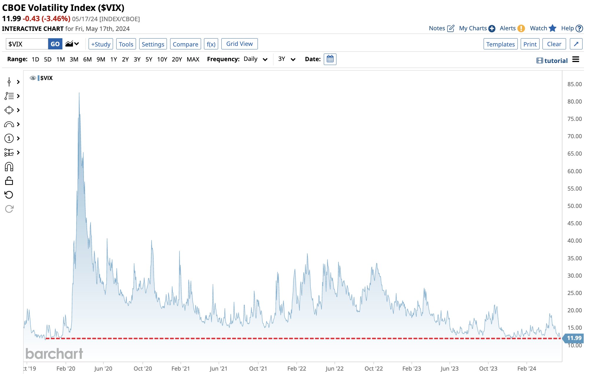This screenshot has width=594, height=380.
Task: Open the tutorial video link
Action: tap(552, 61)
